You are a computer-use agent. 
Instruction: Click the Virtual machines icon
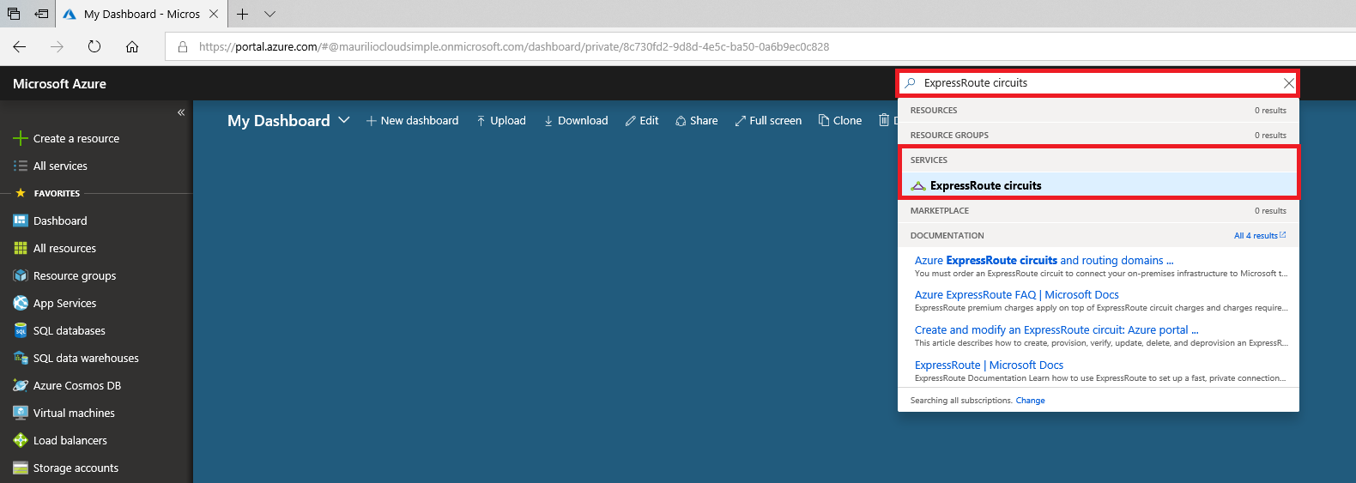pos(21,413)
